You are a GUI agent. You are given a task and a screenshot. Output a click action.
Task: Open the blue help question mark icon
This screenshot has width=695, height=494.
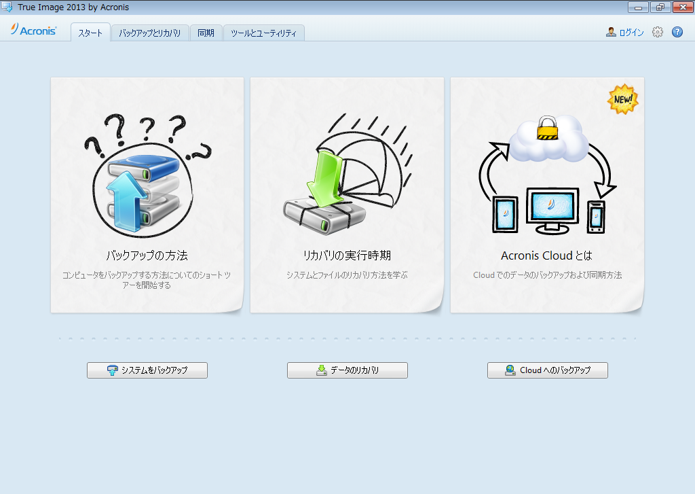click(x=677, y=32)
